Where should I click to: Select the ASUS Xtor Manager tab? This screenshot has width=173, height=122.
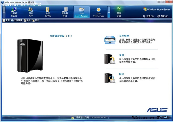pyautogui.click(x=82, y=12)
